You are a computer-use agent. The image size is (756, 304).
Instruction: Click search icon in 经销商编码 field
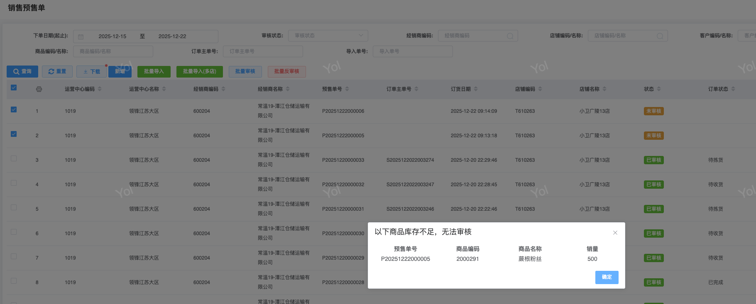click(510, 36)
